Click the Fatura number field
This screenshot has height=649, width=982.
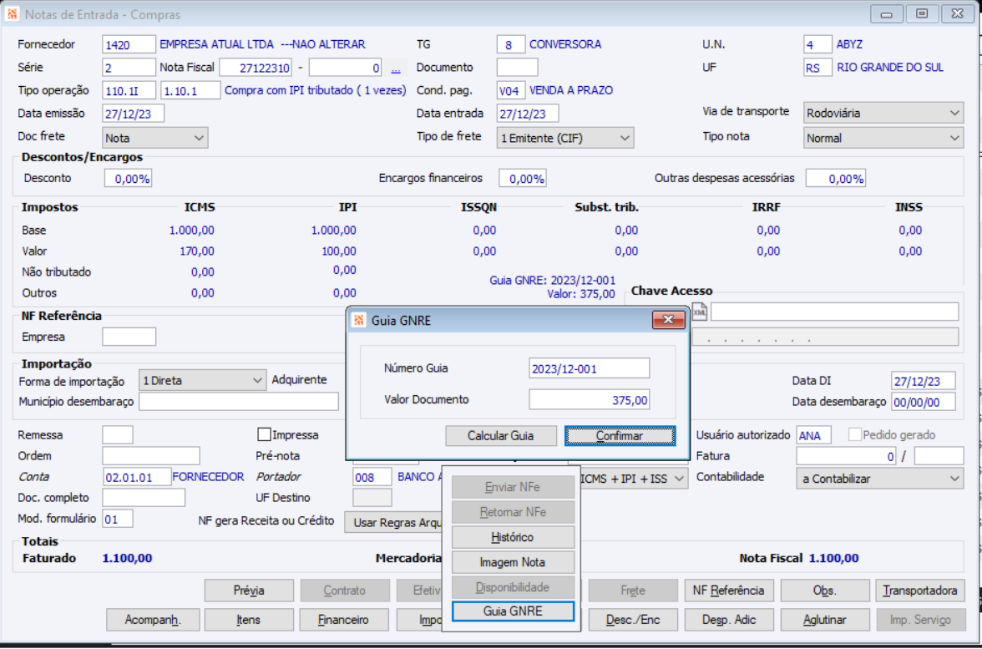(x=846, y=456)
